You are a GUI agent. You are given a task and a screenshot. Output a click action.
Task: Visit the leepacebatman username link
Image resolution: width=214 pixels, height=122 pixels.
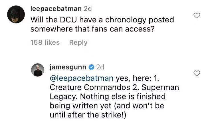coord(56,9)
